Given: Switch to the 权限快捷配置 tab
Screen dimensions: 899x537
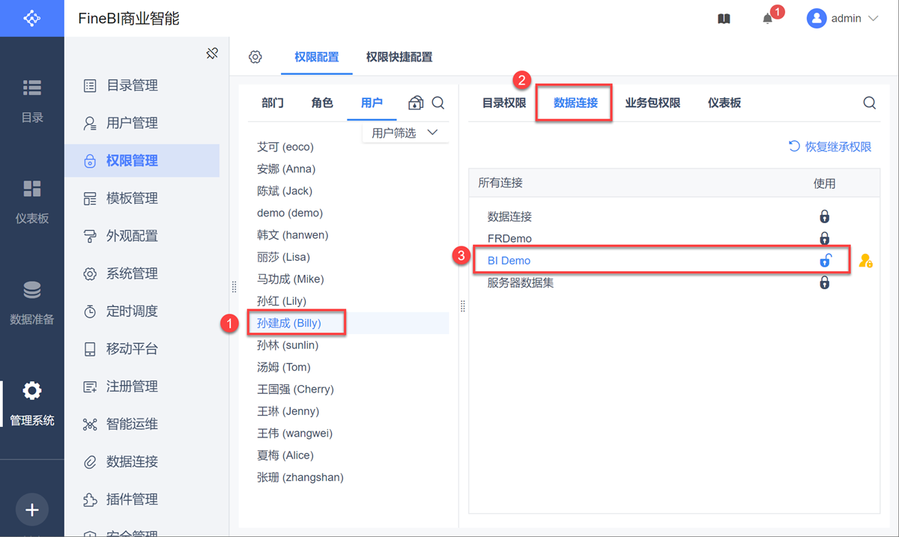Looking at the screenshot, I should (x=399, y=57).
